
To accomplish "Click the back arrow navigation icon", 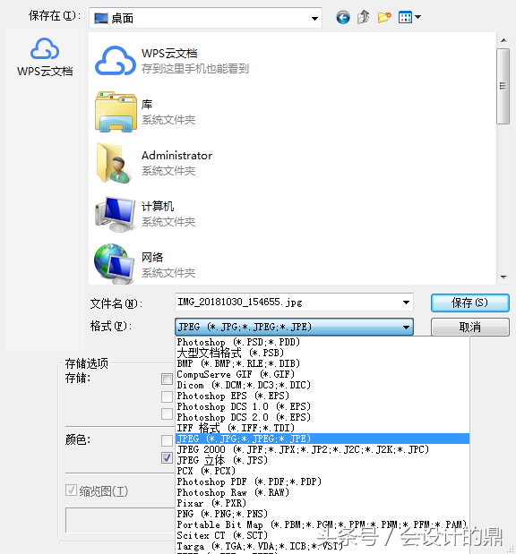I will (x=343, y=17).
